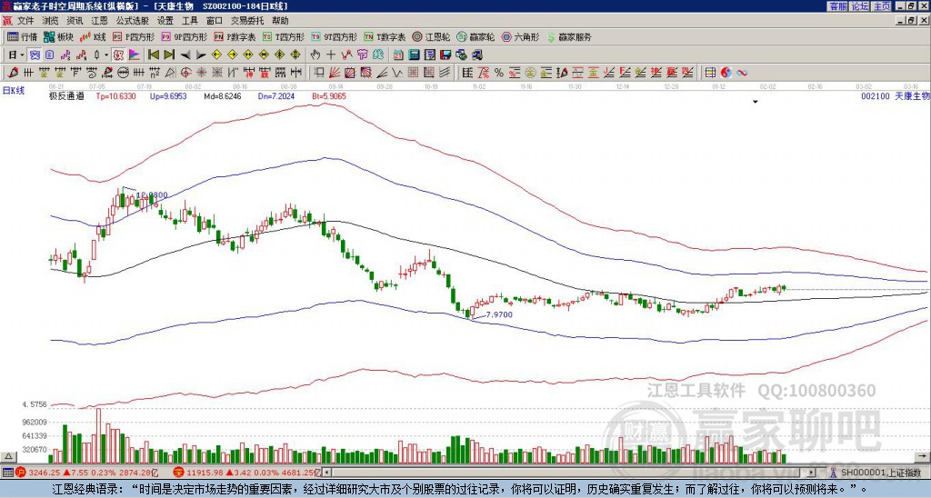The image size is (931, 498).
Task: Click the 002100 天康生物 stock label
Action: (x=895, y=96)
